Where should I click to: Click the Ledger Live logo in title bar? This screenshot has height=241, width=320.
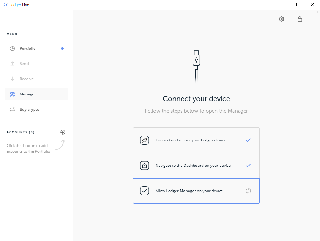pyautogui.click(x=5, y=5)
